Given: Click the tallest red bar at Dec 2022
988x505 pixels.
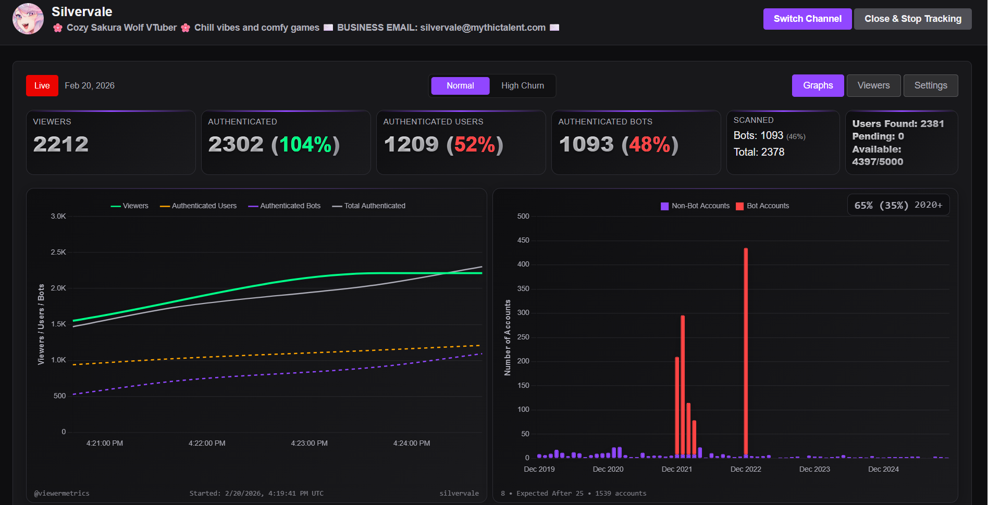Looking at the screenshot, I should pos(746,352).
